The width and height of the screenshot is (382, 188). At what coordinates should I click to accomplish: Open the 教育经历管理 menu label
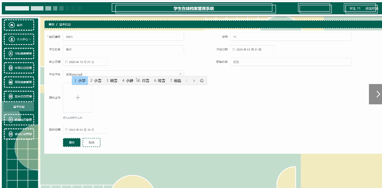click(23, 120)
